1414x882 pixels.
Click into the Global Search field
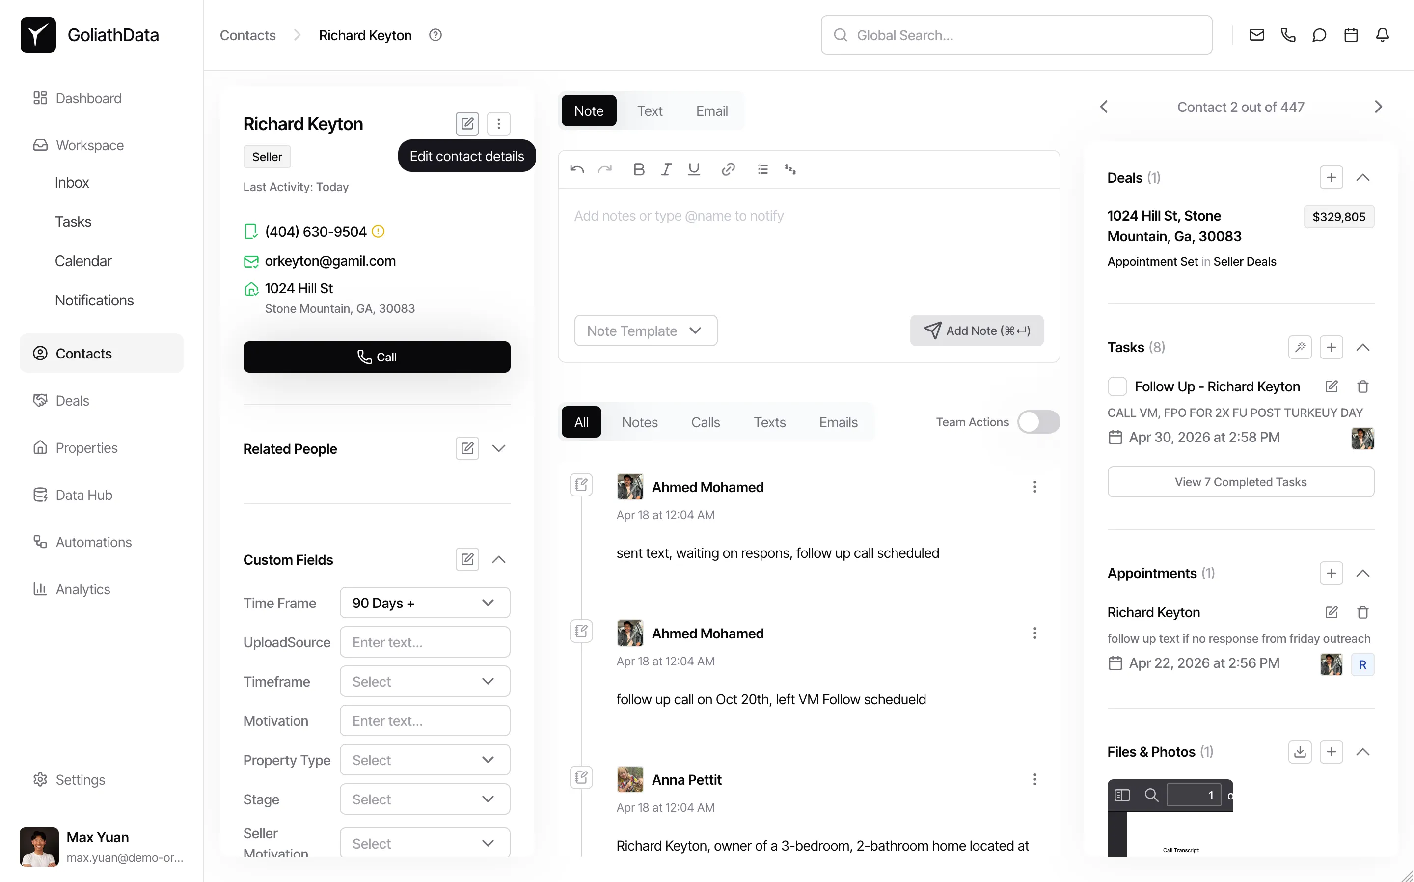[1016, 35]
